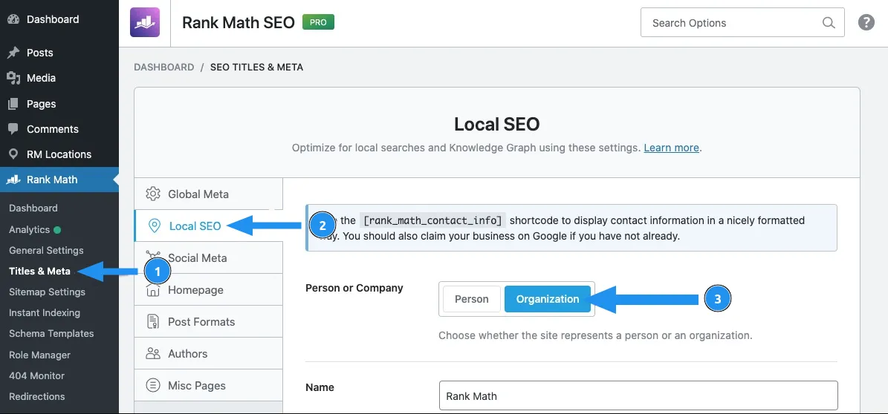Screen dimensions: 888x414
Task: Open General Settings submenu item
Action: pyautogui.click(x=46, y=251)
